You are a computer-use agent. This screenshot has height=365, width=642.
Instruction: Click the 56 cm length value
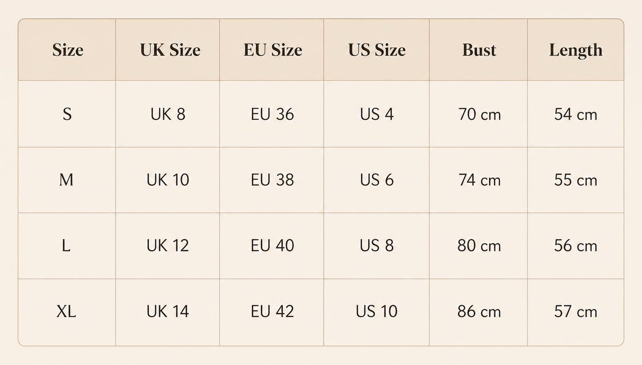click(576, 245)
